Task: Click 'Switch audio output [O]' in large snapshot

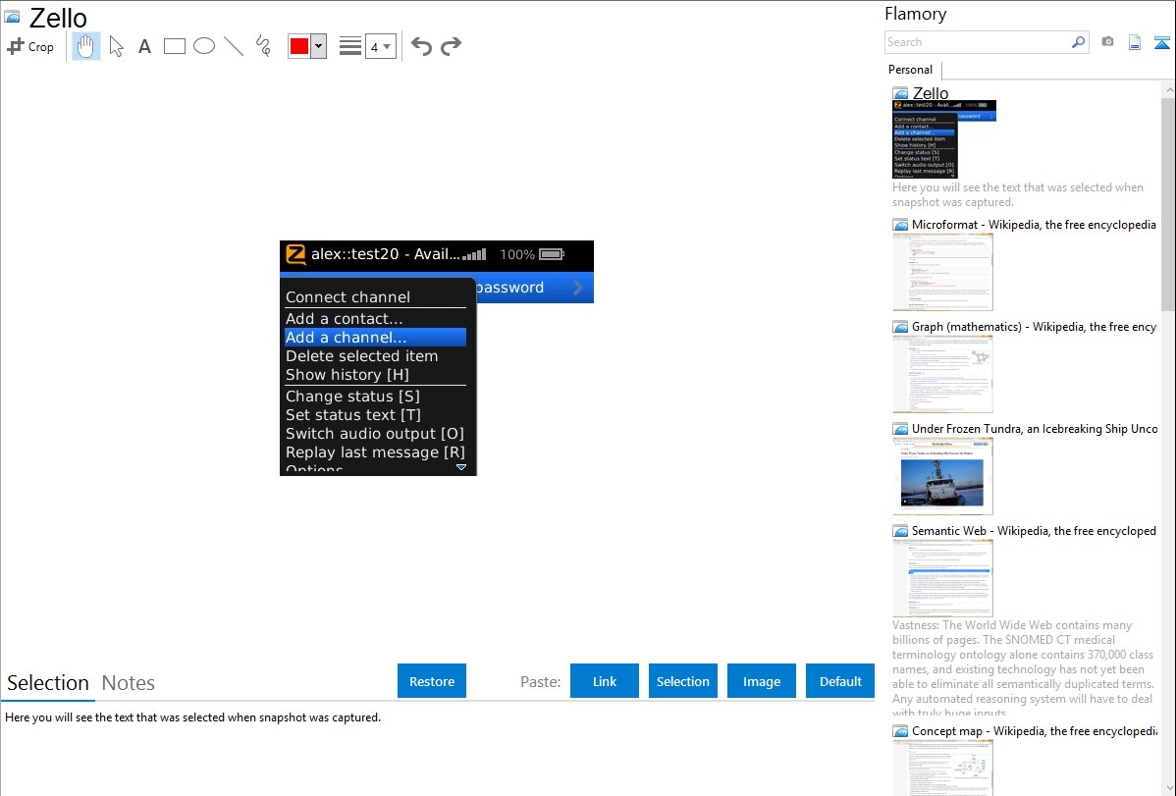Action: pyautogui.click(x=375, y=434)
